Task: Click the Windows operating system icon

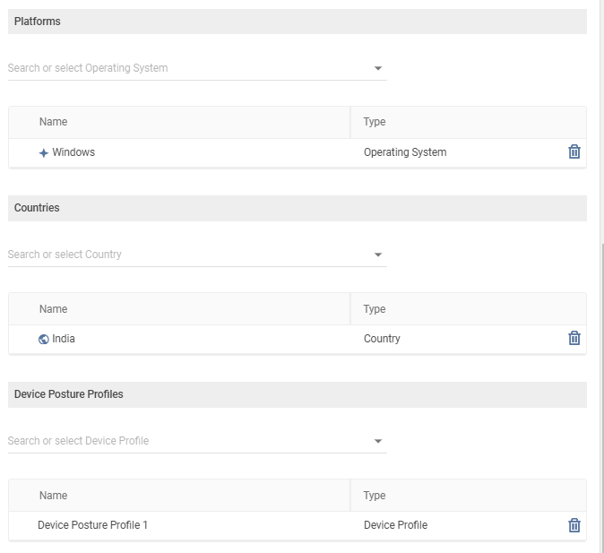Action: point(44,153)
